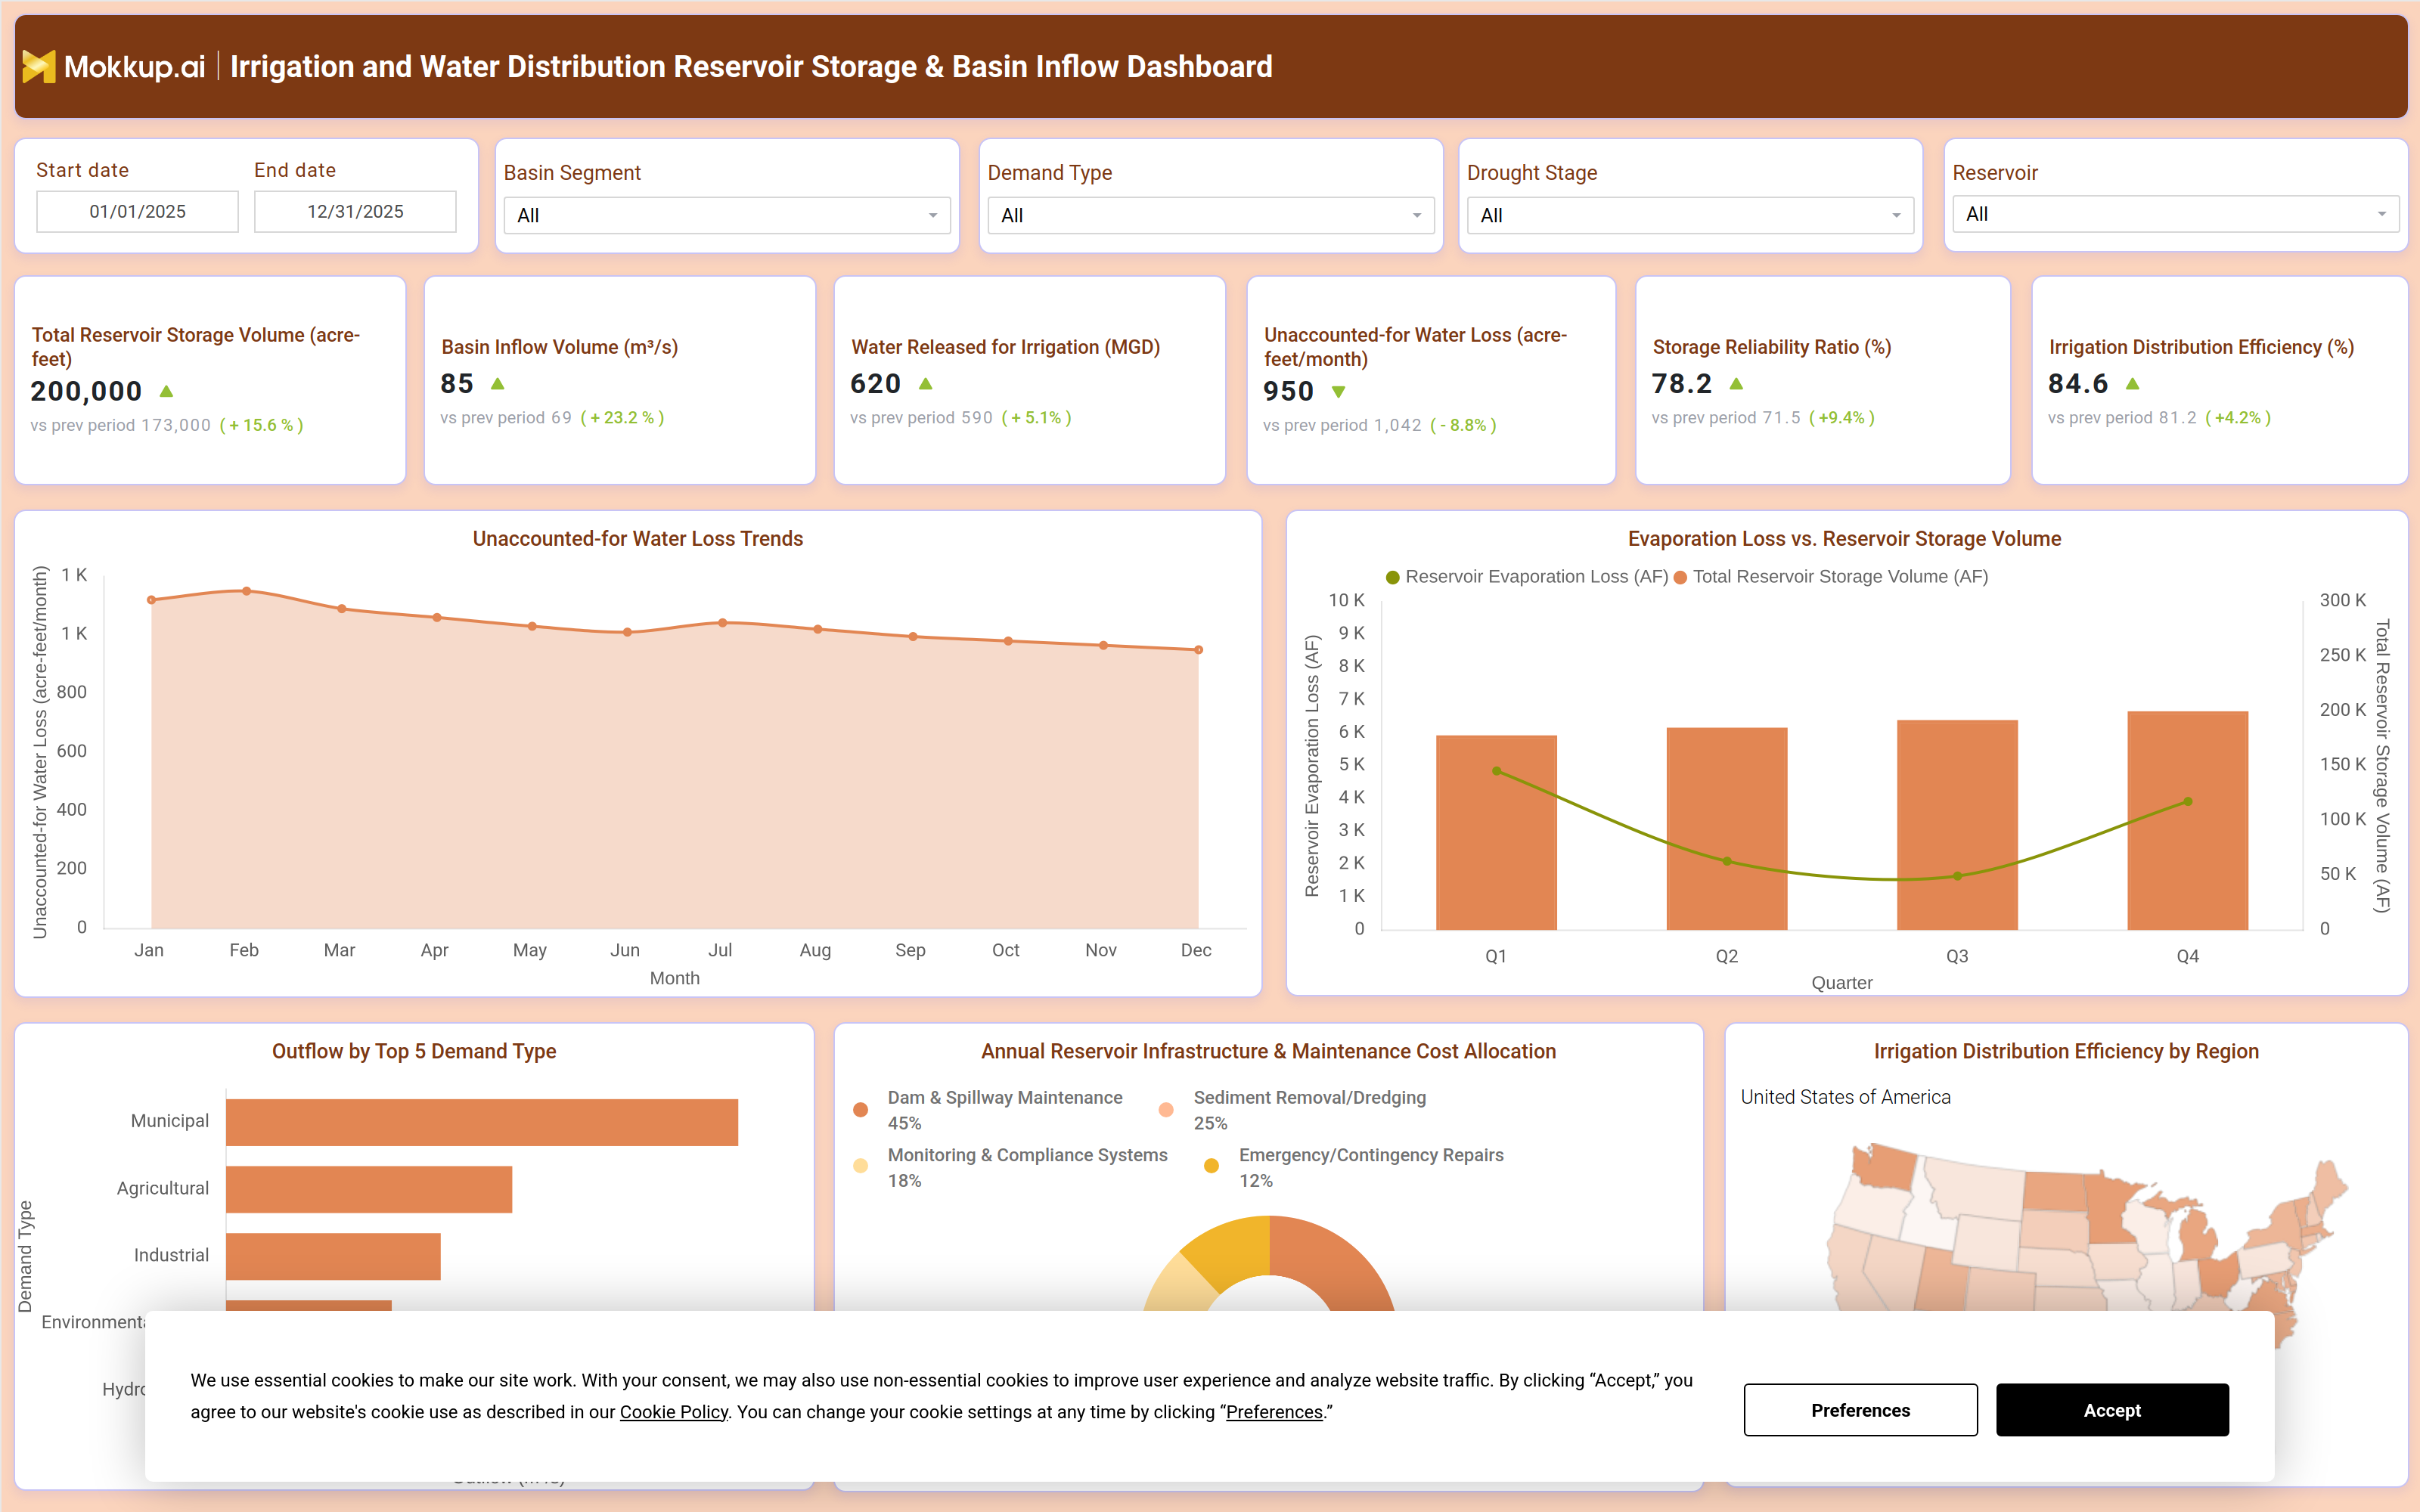Select the Industrial outflow bar
Viewport: 2420px width, 1512px height.
[333, 1256]
